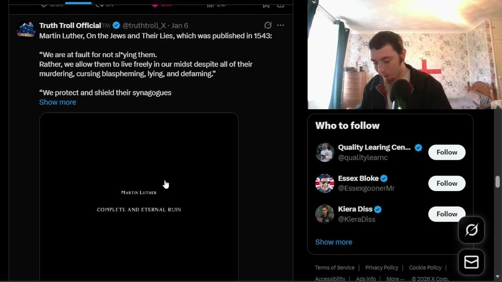Open floating Grok button at bottom right
Viewport: 502px width, 282px height.
471,230
